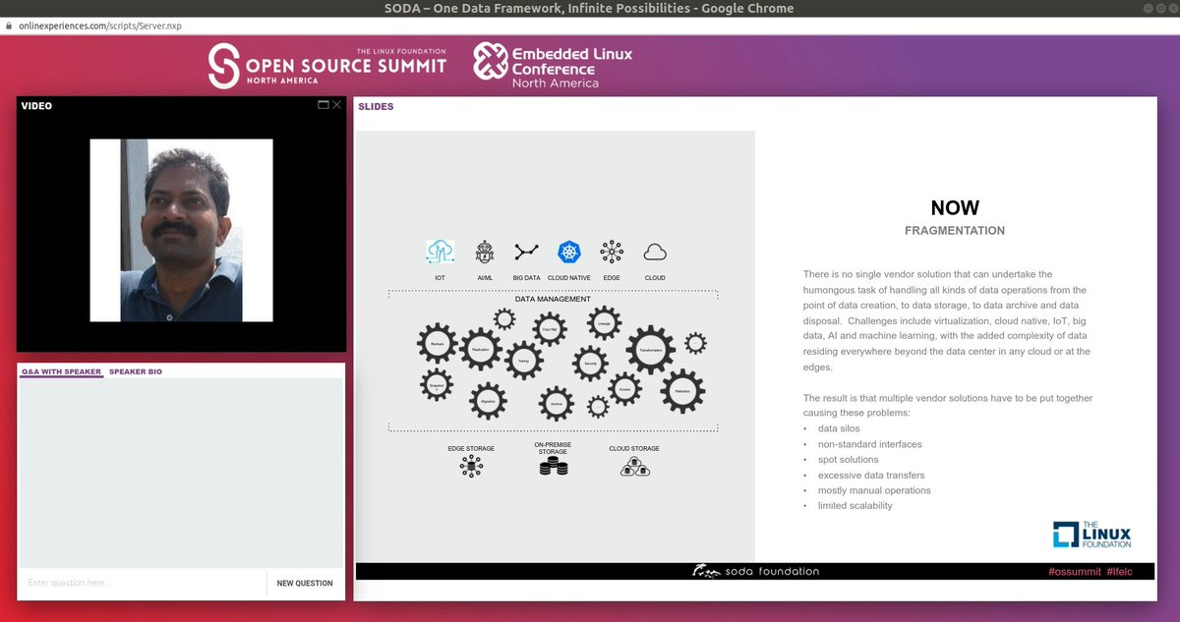The image size is (1180, 622).
Task: Click the Cloud Storage icon
Action: click(634, 467)
